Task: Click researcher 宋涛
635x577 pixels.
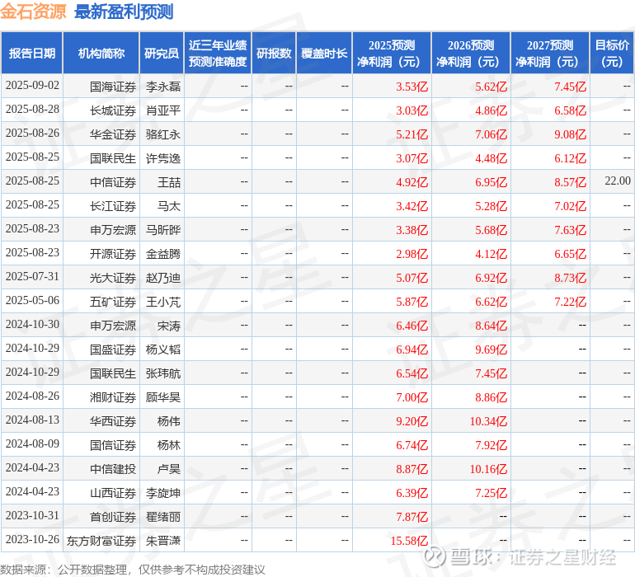Action: click(169, 326)
